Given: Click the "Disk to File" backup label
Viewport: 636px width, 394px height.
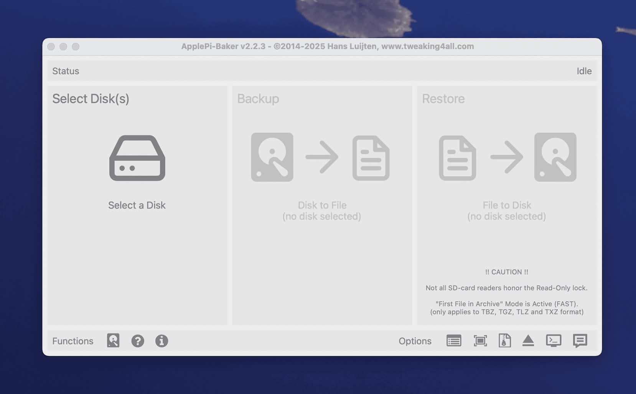Looking at the screenshot, I should point(322,205).
